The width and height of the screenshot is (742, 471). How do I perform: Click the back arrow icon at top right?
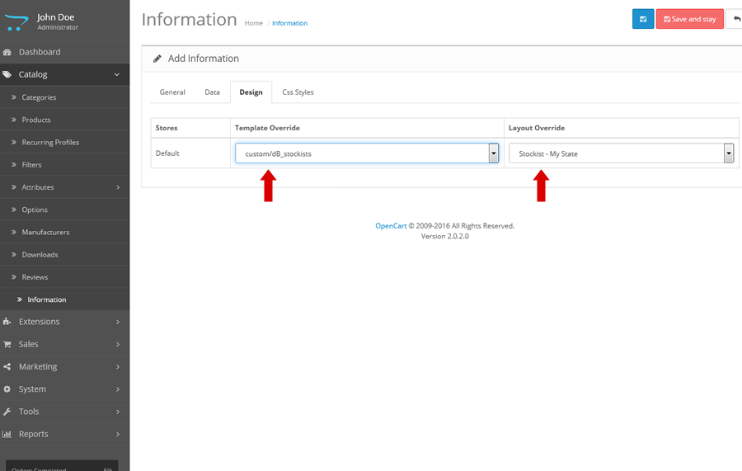coord(735,19)
